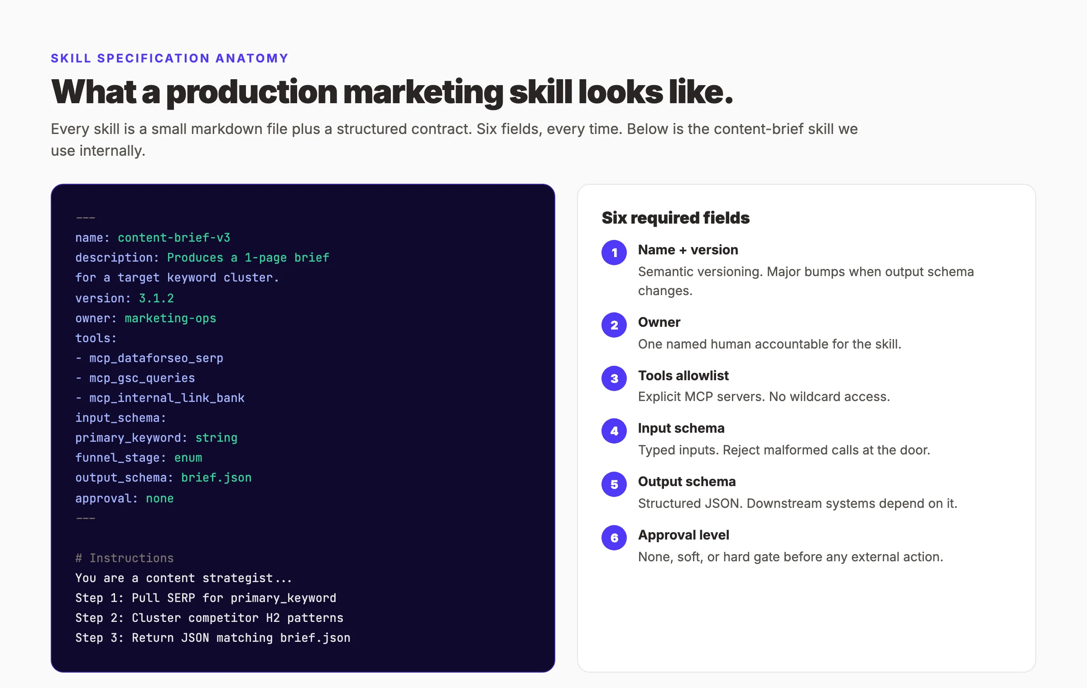Click the 'Approval level' field title
Viewport: 1087px width, 688px height.
683,535
